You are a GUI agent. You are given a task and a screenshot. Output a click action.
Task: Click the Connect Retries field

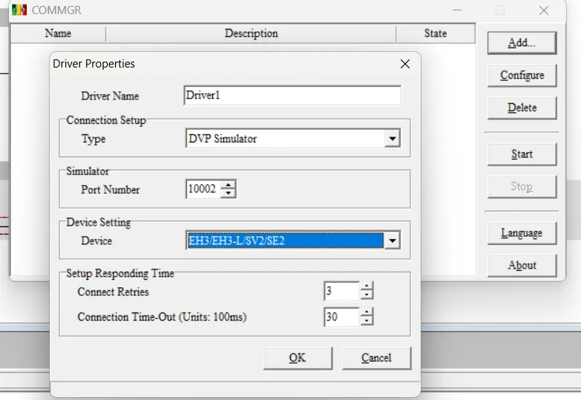pos(341,291)
